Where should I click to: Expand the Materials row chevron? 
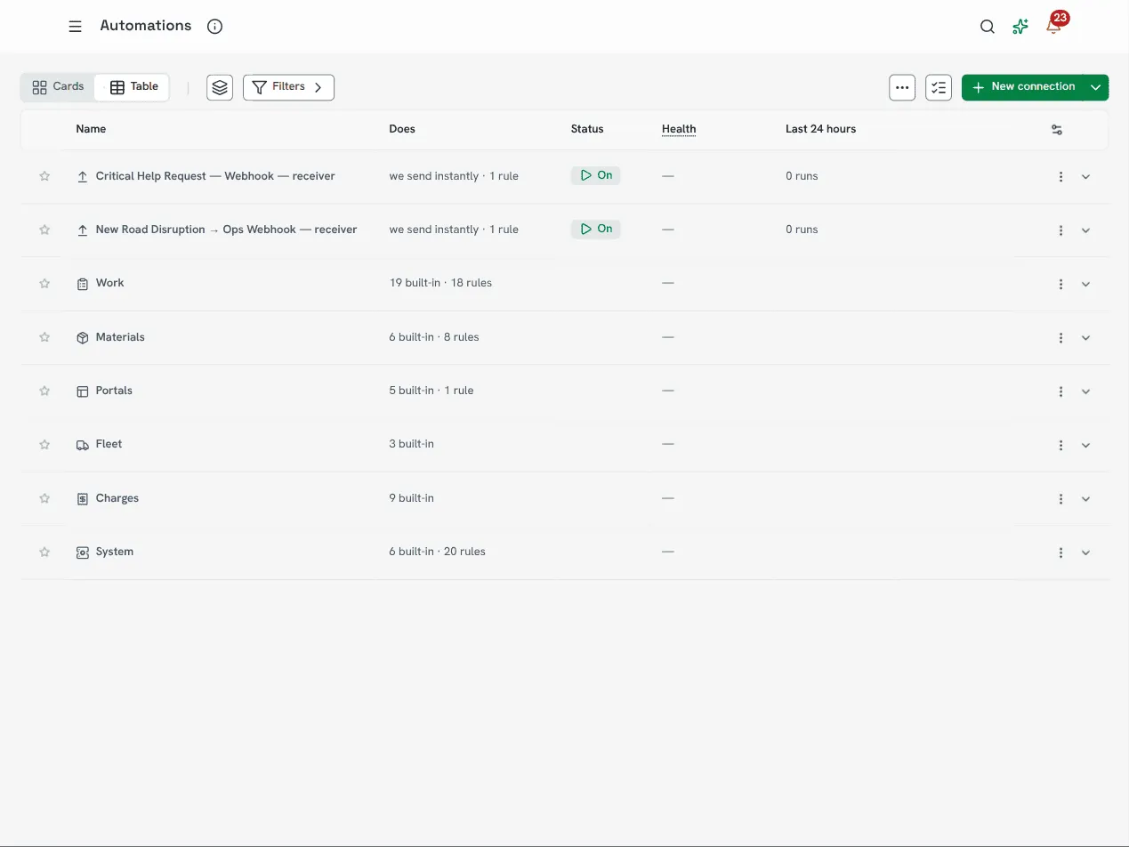pos(1085,338)
